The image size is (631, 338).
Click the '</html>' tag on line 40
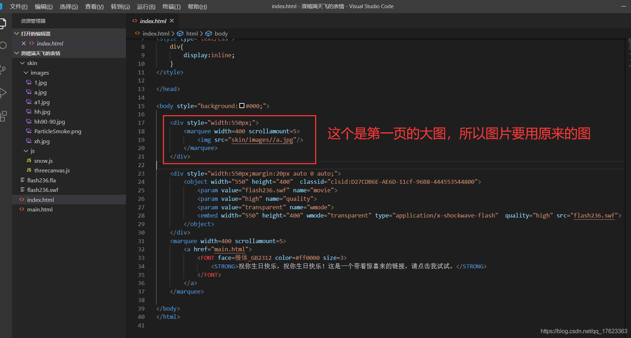168,317
